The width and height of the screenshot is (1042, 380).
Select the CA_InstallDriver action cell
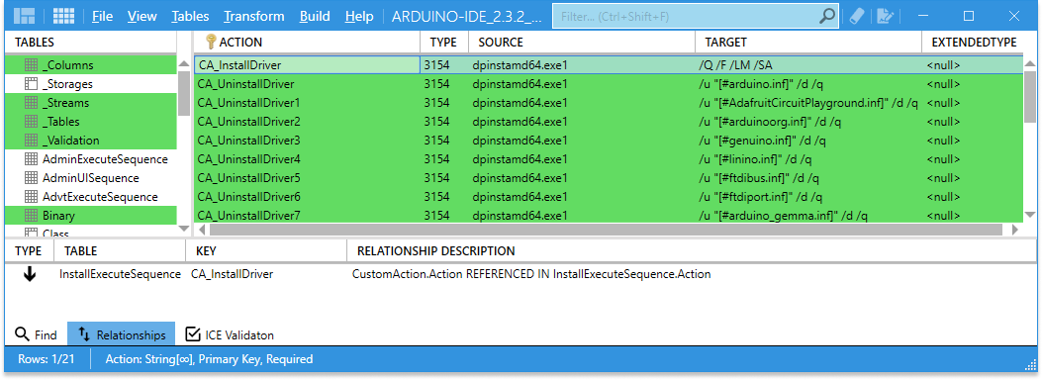coord(307,65)
